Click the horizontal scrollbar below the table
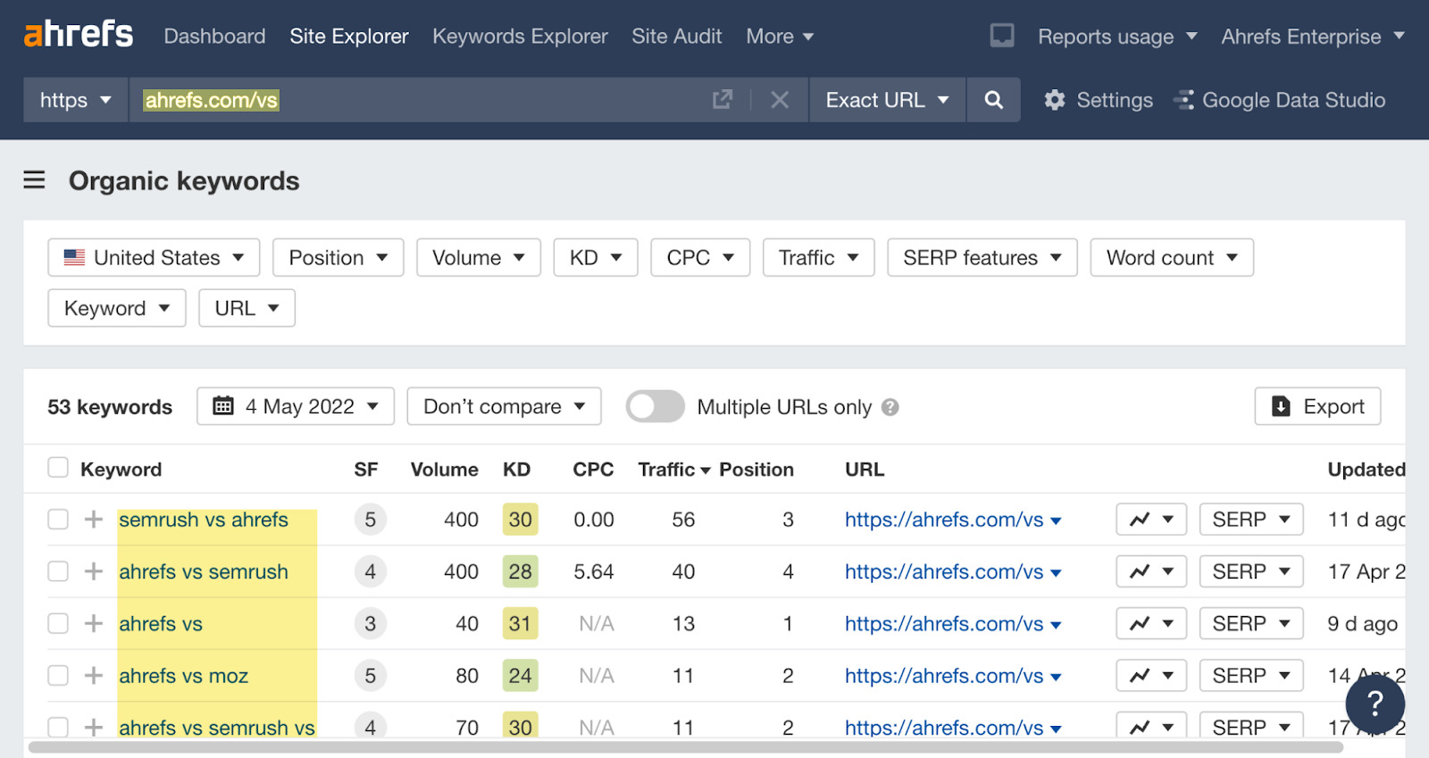Screen dimensions: 1429x758 pyautogui.click(x=685, y=747)
